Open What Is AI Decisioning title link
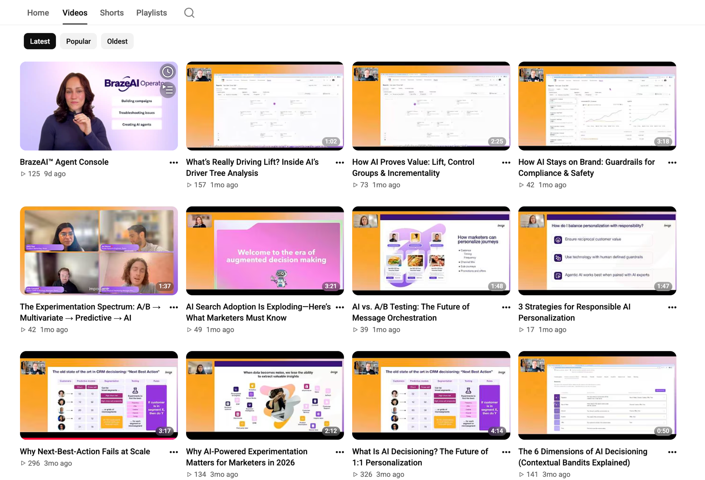Screen dimensions: 705x480 pos(420,457)
